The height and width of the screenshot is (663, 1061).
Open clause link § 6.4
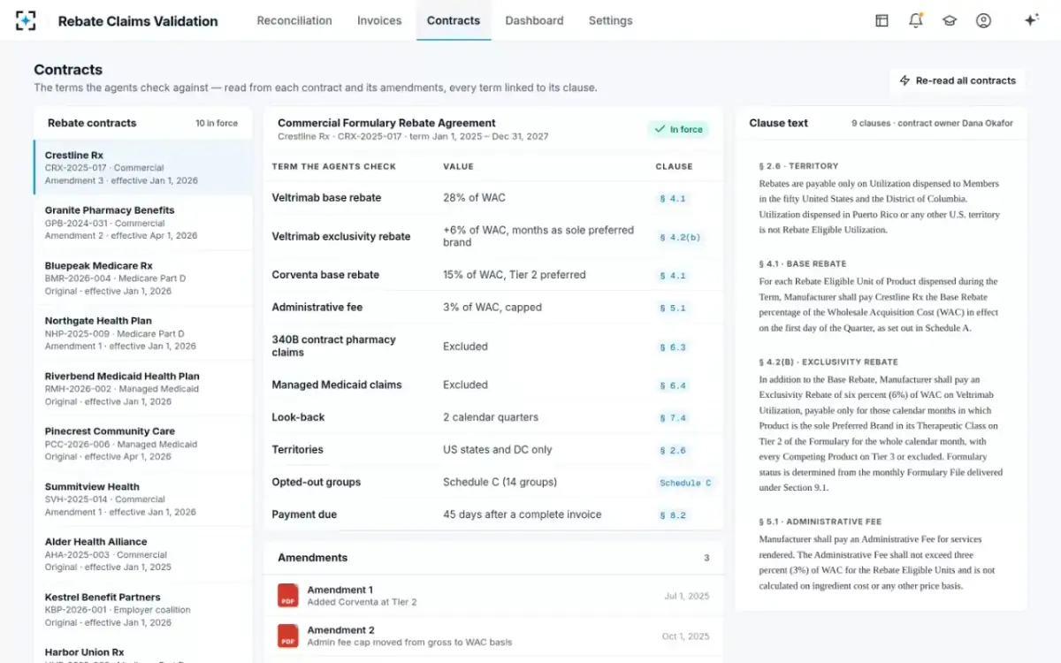673,385
